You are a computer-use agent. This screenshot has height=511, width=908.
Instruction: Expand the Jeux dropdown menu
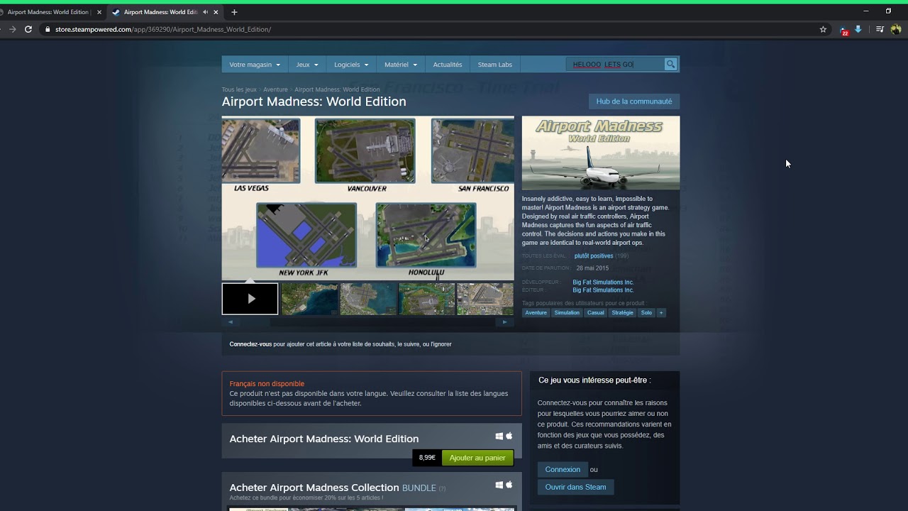click(x=307, y=65)
